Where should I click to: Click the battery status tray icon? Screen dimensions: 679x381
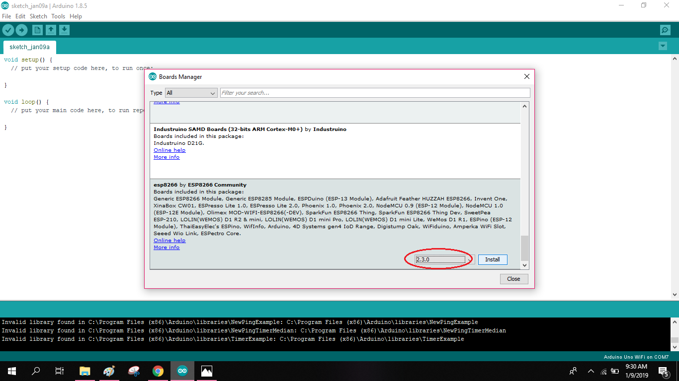point(615,371)
